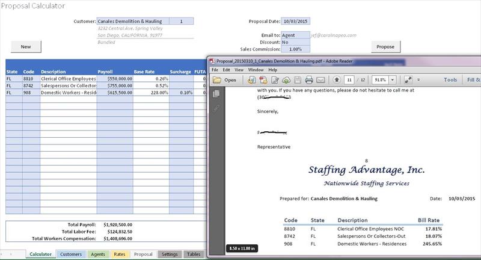481x260 pixels.
Task: Click the Open text label in Reader toolbar
Action: [x=230, y=80]
